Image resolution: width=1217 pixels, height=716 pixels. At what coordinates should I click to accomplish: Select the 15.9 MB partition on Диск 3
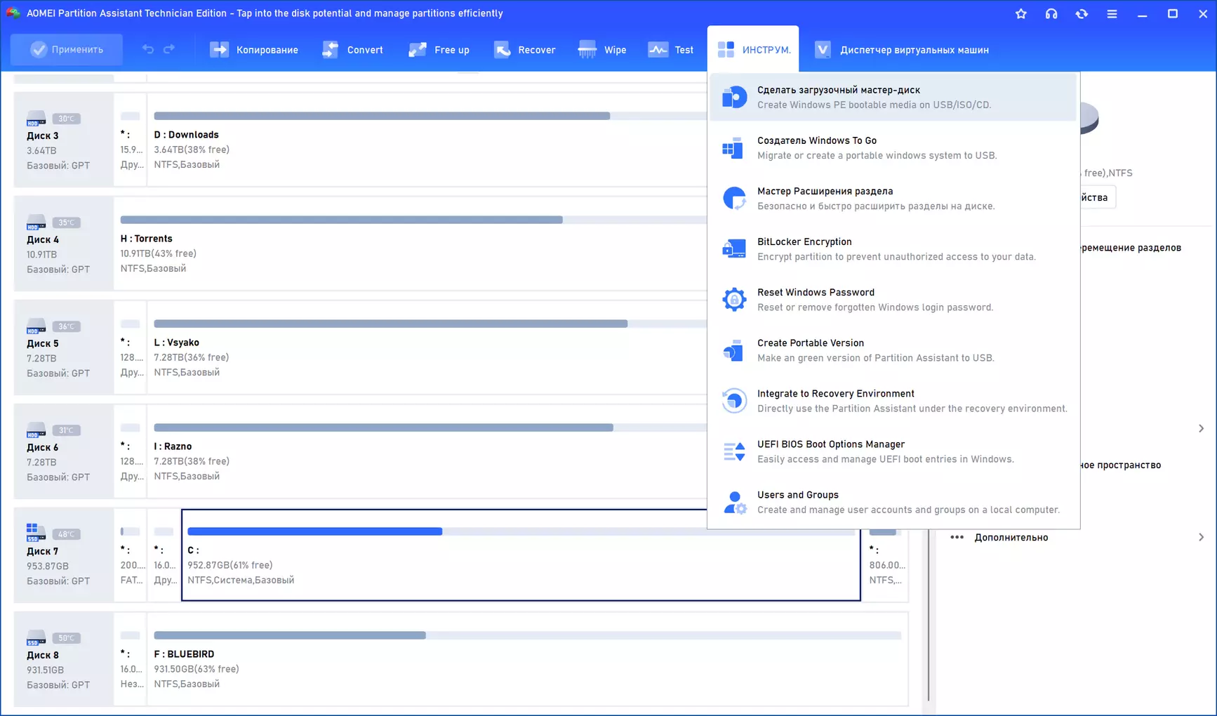[x=131, y=139]
